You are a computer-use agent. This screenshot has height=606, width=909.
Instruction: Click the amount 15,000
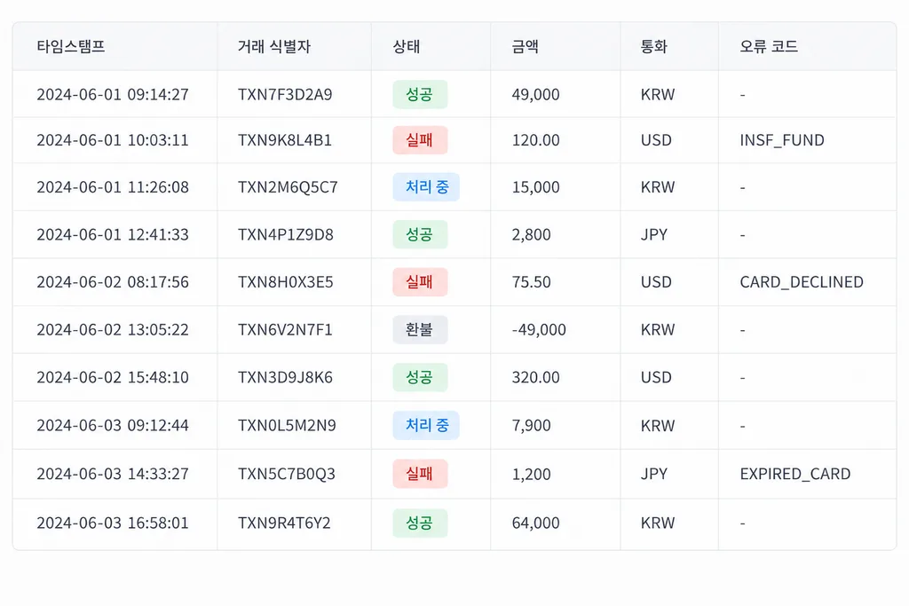[x=535, y=187]
